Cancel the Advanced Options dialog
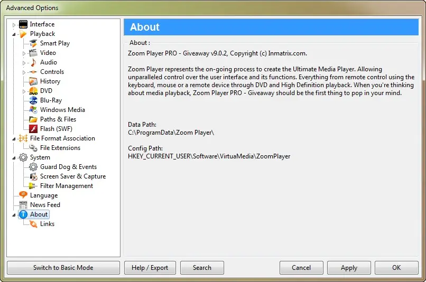The height and width of the screenshot is (282, 426). click(301, 268)
